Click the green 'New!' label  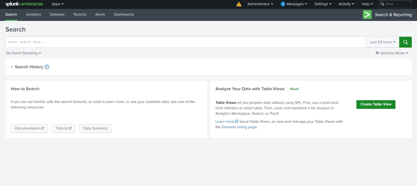click(x=294, y=89)
